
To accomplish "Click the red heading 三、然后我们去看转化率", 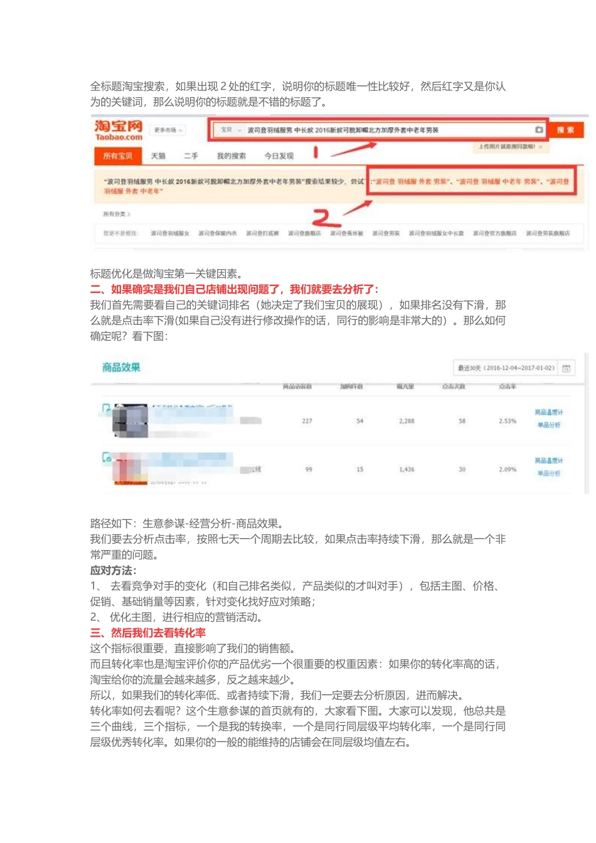I will point(148,633).
